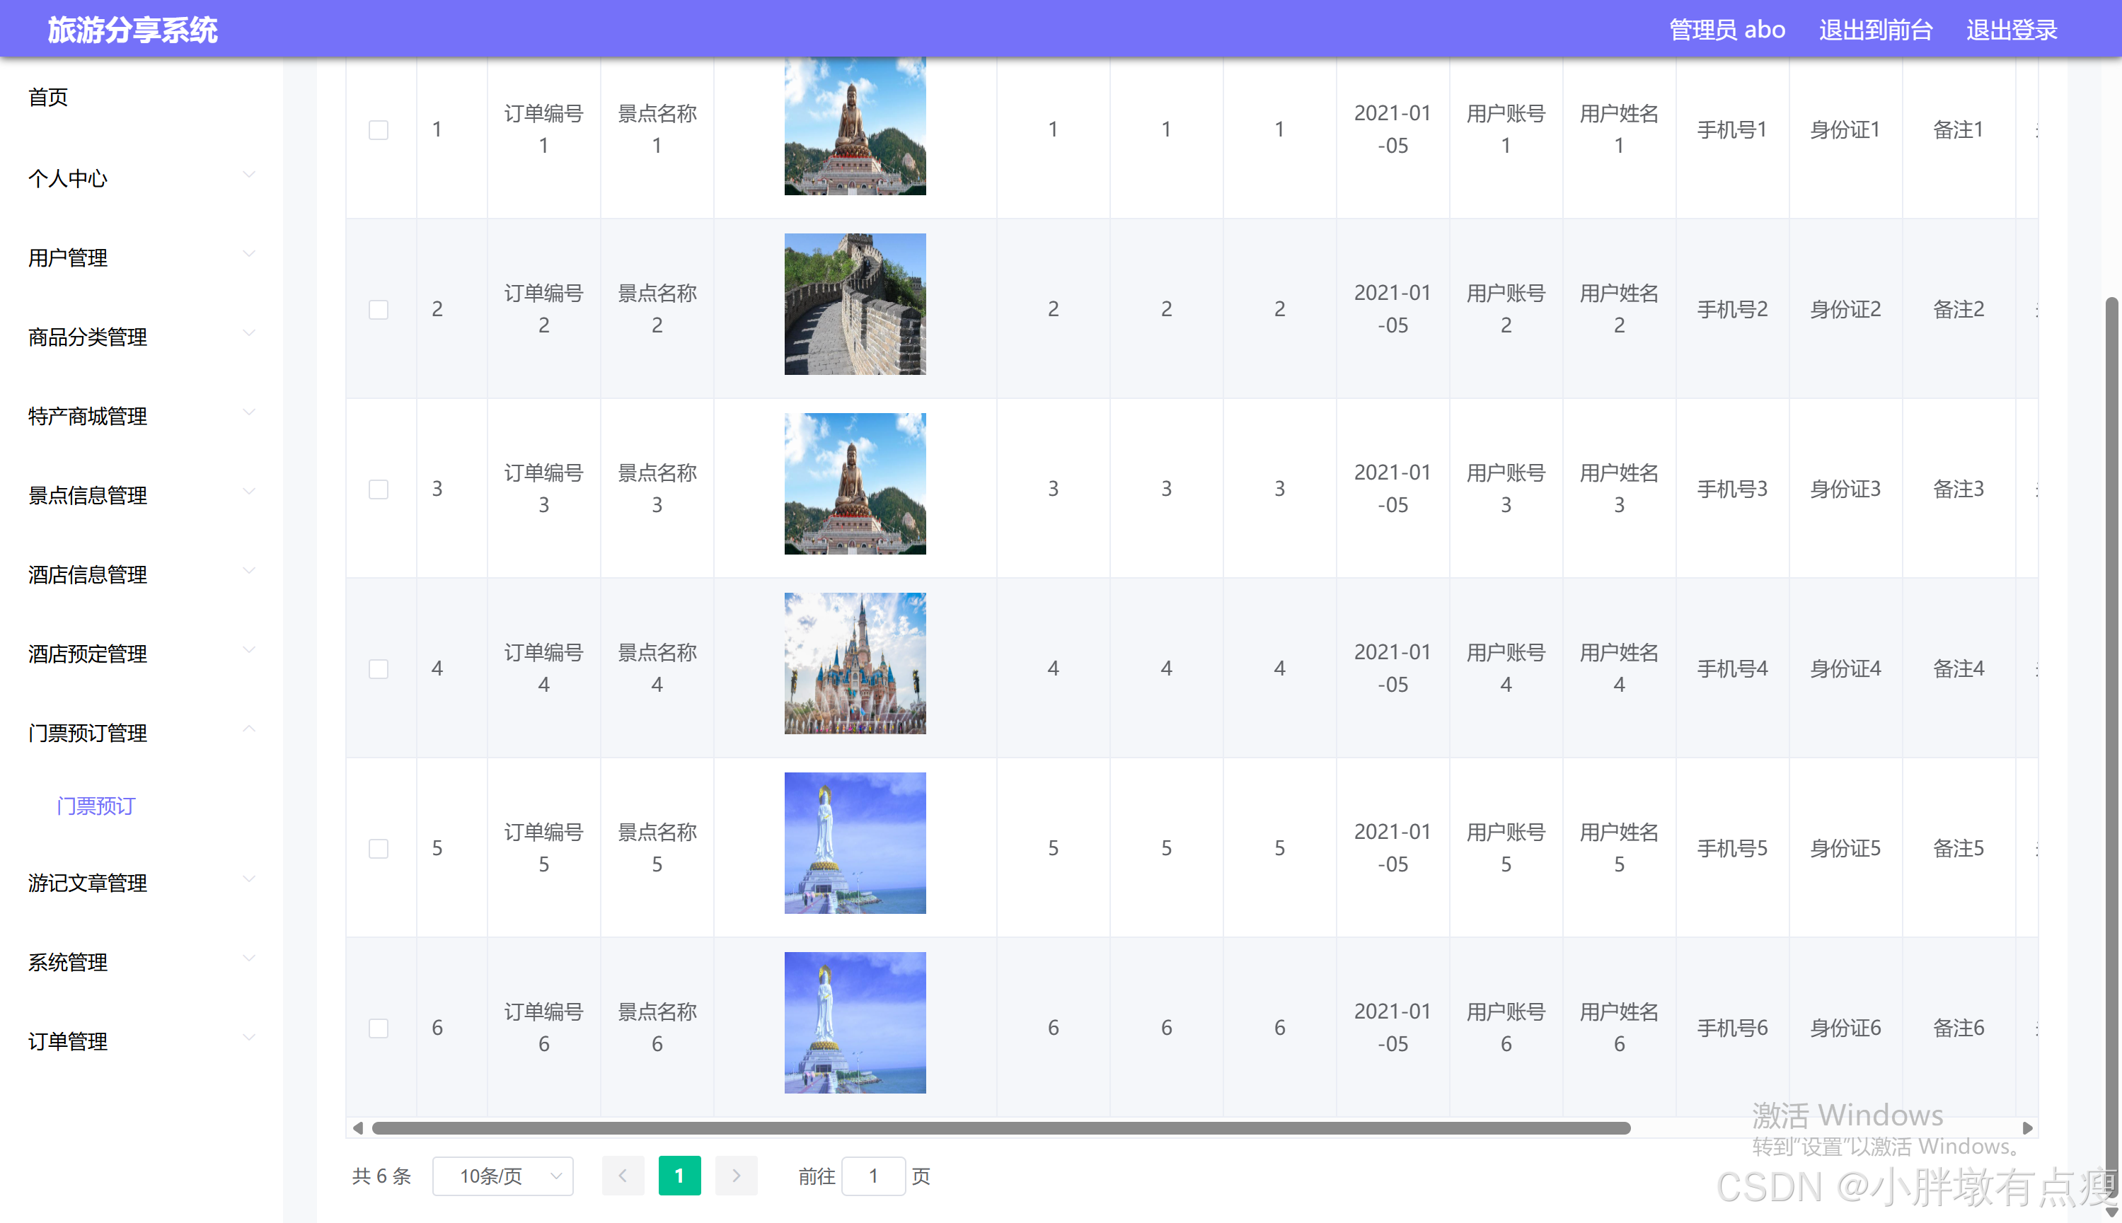Check the checkbox for order row 4
This screenshot has width=2122, height=1223.
[379, 668]
